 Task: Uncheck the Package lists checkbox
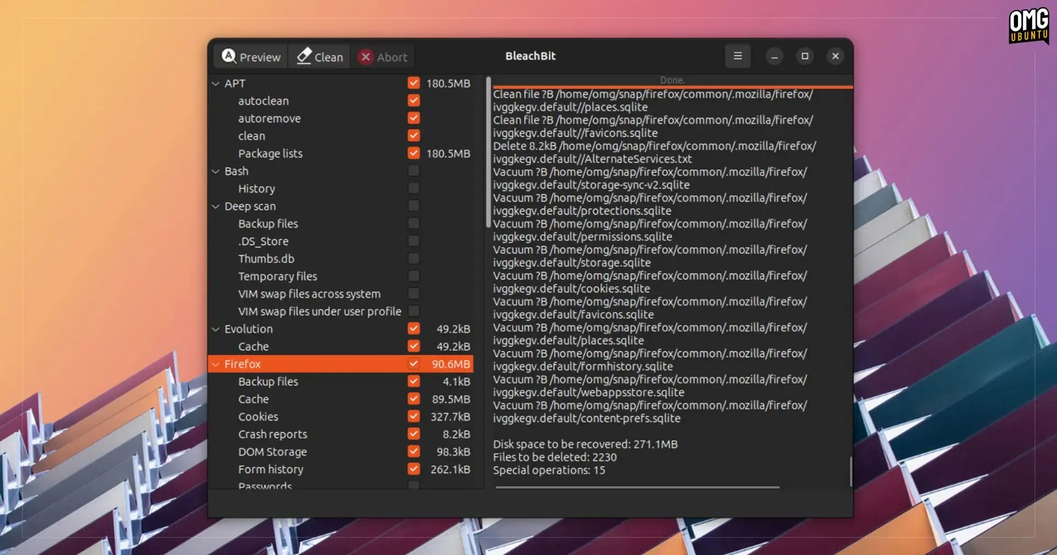pyautogui.click(x=413, y=153)
